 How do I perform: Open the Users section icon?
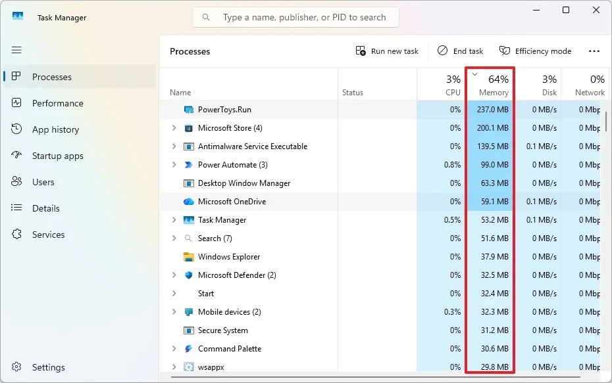point(16,182)
